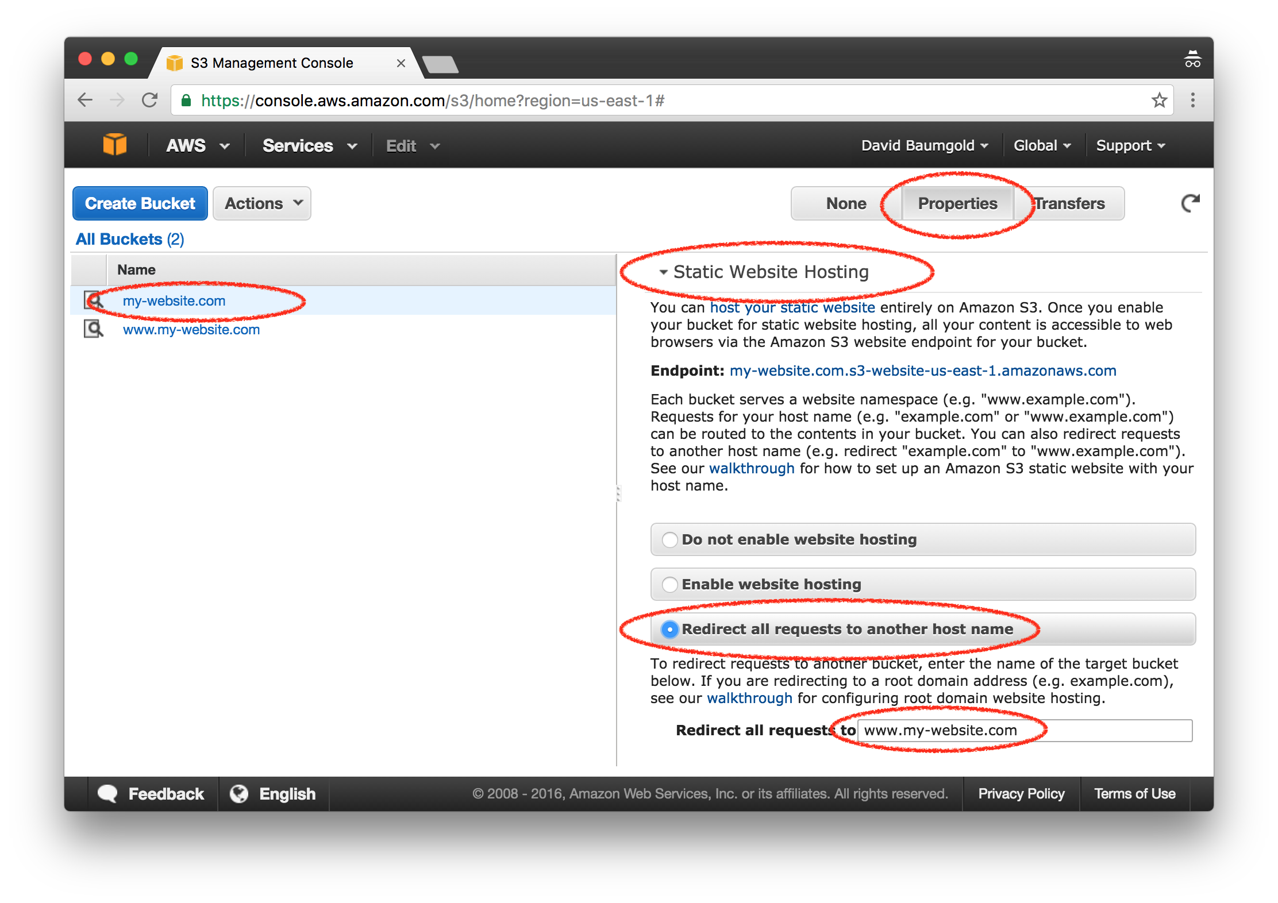Open the Actions dropdown
This screenshot has height=903, width=1278.
click(262, 203)
